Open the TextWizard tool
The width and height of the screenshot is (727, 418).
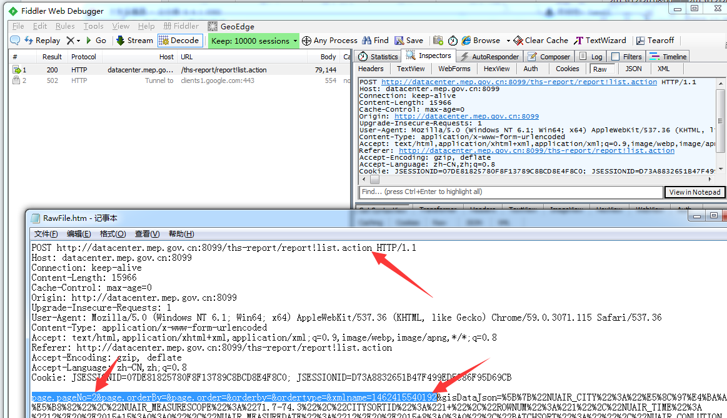600,41
